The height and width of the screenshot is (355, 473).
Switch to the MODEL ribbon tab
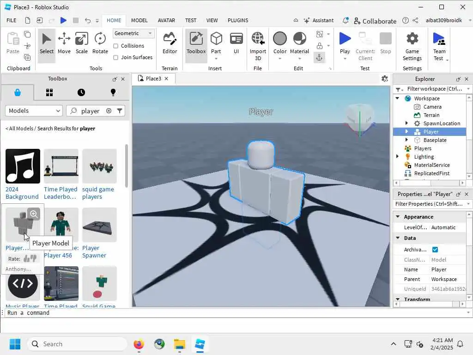pyautogui.click(x=139, y=20)
